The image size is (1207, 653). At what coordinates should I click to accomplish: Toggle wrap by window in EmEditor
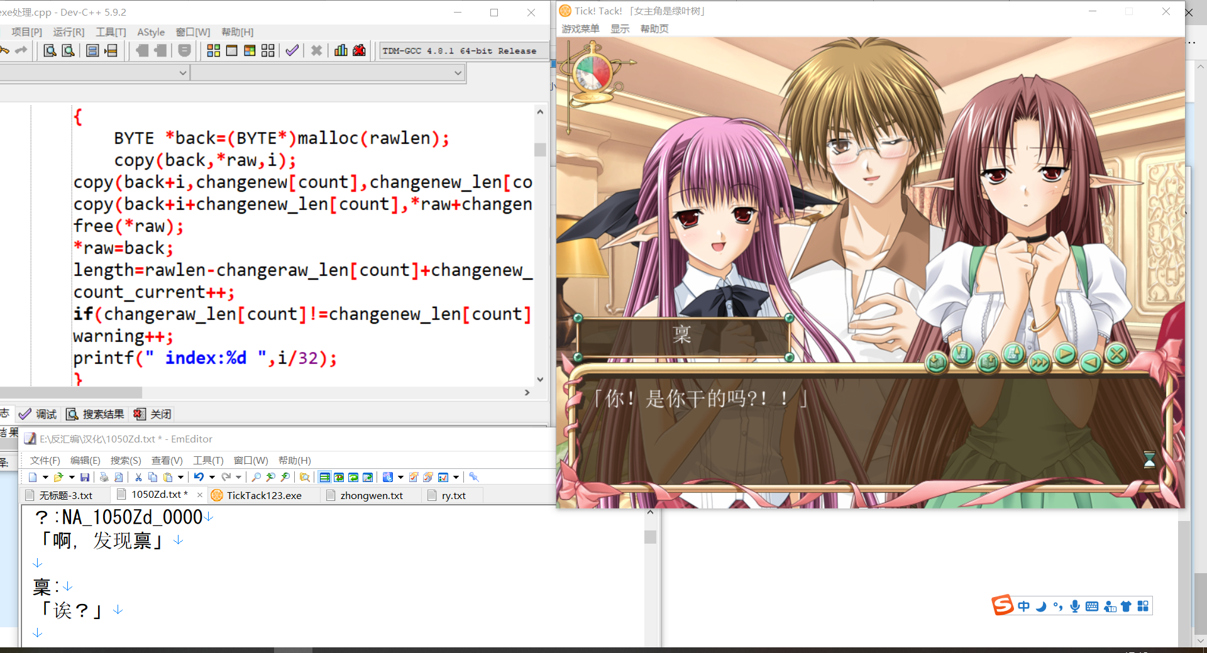tap(353, 478)
